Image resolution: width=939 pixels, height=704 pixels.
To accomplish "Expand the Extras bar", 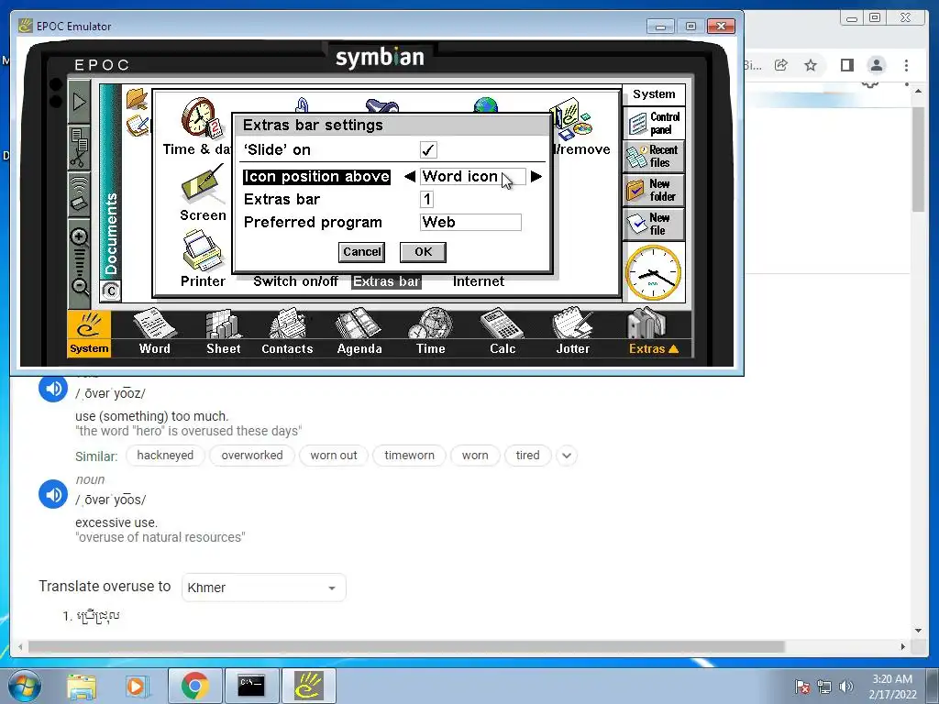I will pyautogui.click(x=653, y=333).
